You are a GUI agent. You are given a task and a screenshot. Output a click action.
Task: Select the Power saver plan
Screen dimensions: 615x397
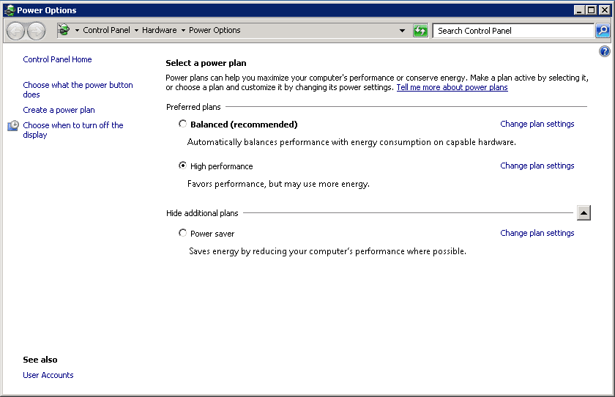tap(183, 233)
